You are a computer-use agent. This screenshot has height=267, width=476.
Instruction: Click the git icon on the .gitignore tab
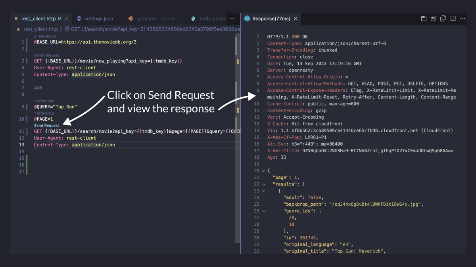click(131, 18)
